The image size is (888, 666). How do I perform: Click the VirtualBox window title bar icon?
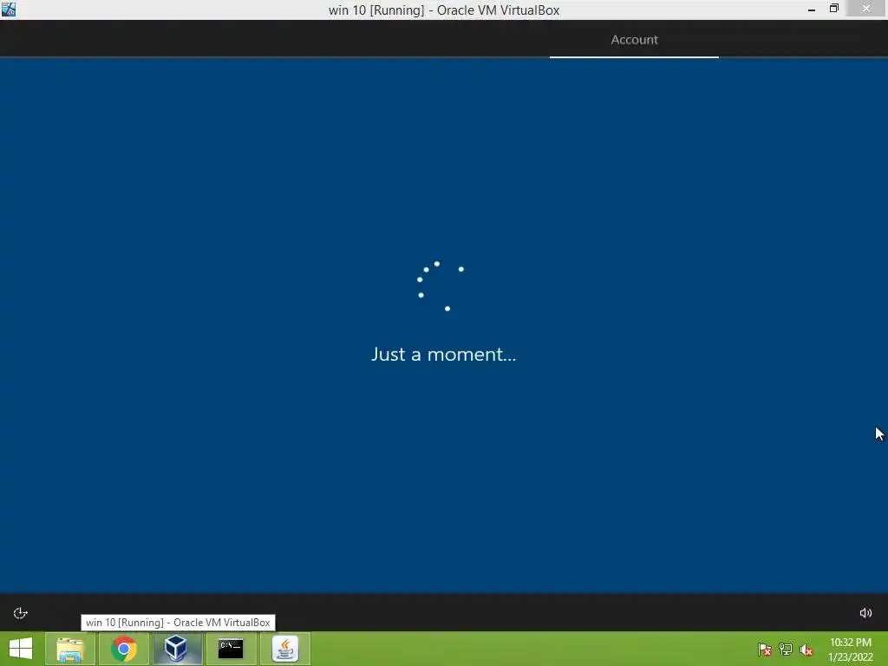point(9,9)
